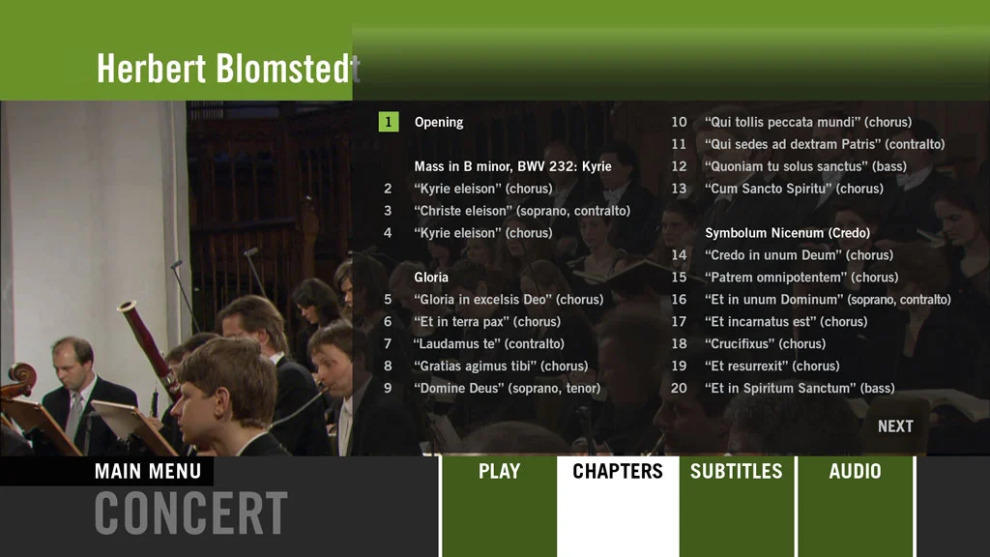Play chapter 5 "Gloria in excelsis Deo"
Screen dimensions: 990x557
tap(509, 300)
